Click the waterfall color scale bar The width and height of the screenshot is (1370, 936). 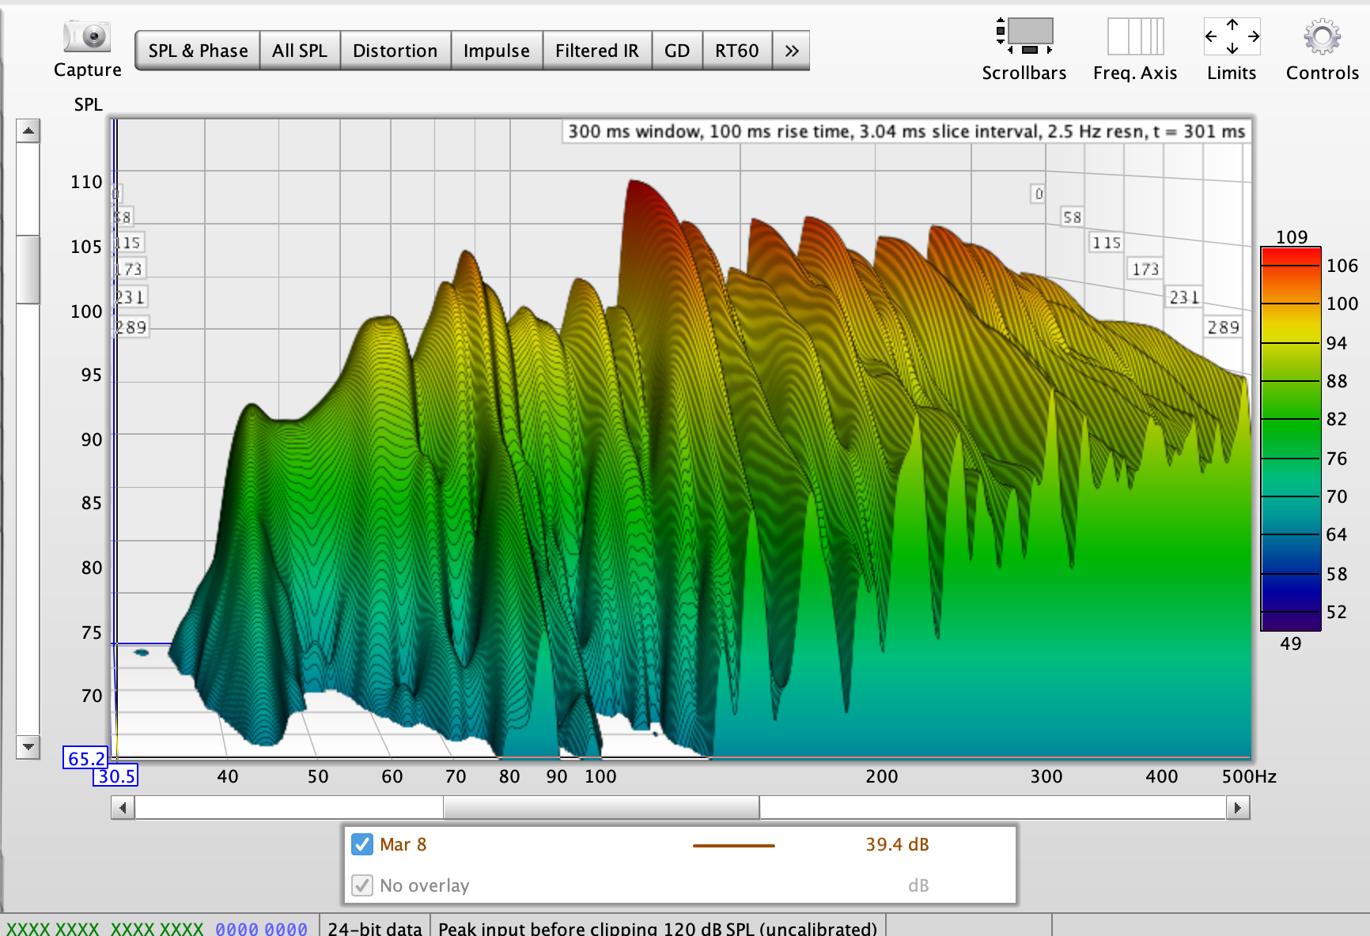[x=1291, y=440]
